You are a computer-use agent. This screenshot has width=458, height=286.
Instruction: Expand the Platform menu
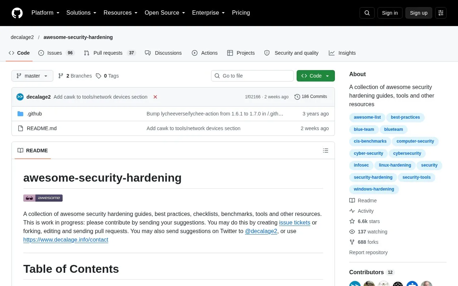(x=45, y=13)
